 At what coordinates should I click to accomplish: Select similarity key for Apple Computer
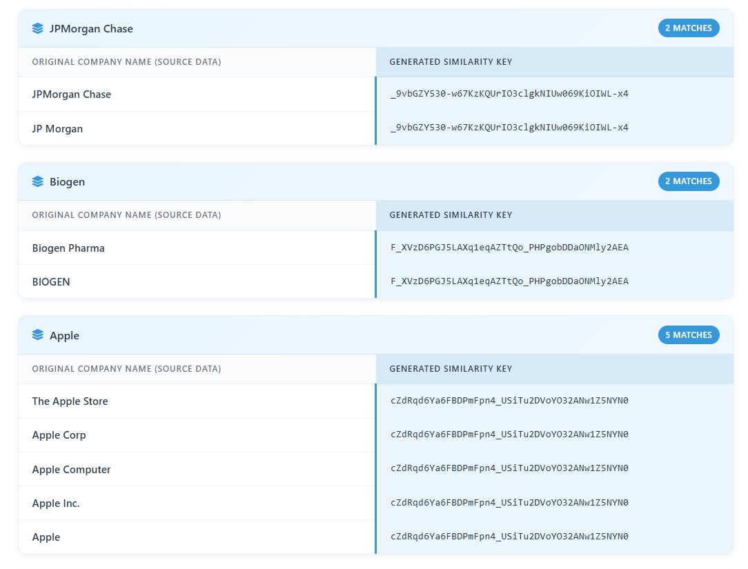[x=509, y=468]
